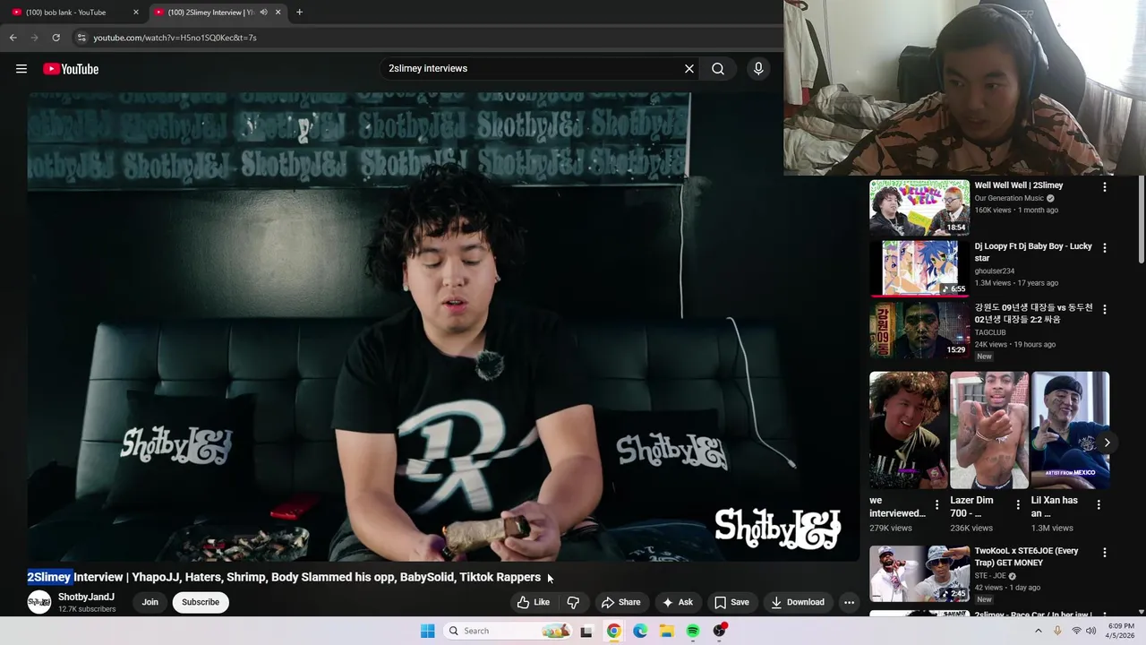Go back with the browser back arrow

point(13,38)
